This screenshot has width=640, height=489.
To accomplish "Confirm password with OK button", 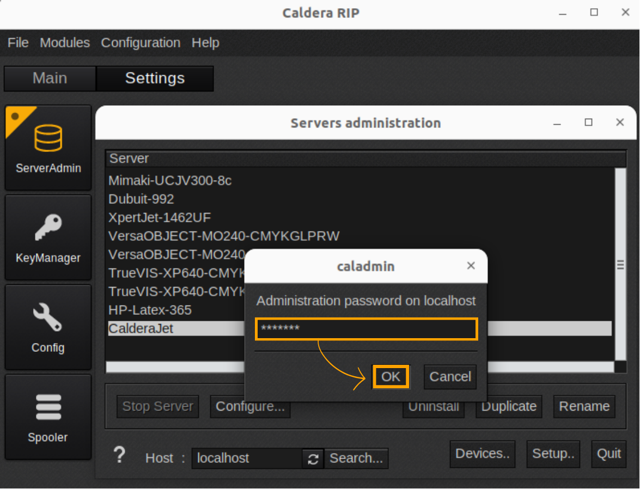I will 391,377.
